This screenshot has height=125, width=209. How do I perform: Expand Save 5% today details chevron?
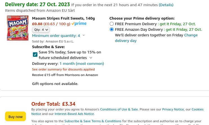(91, 58)
